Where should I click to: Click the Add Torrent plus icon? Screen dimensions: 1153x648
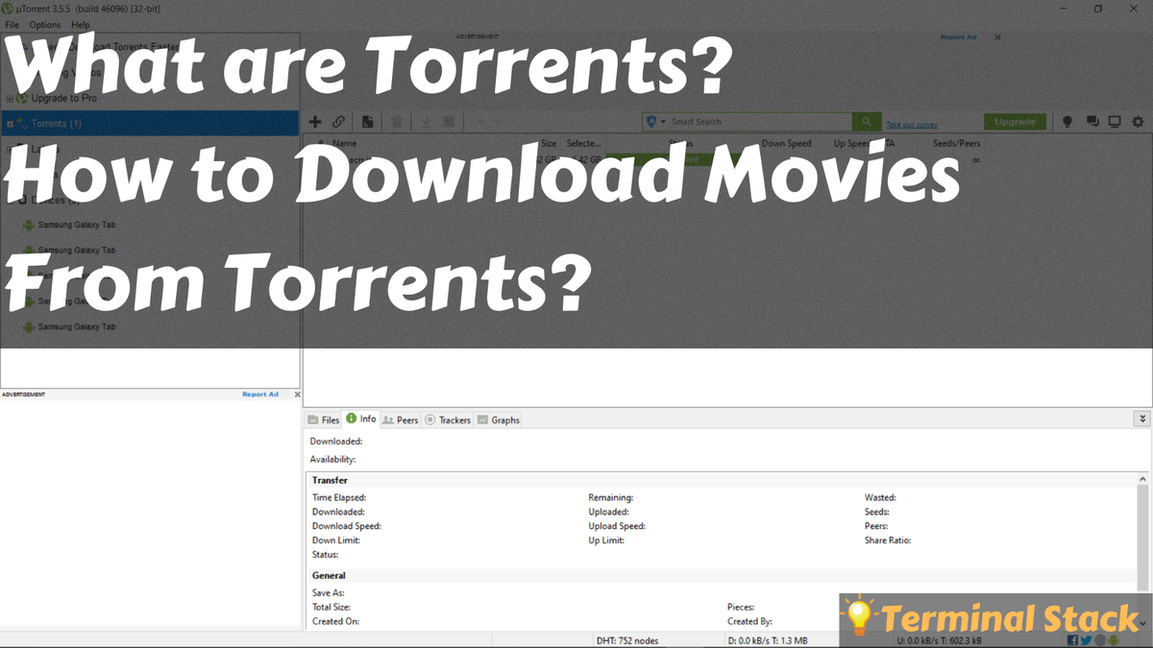(315, 122)
